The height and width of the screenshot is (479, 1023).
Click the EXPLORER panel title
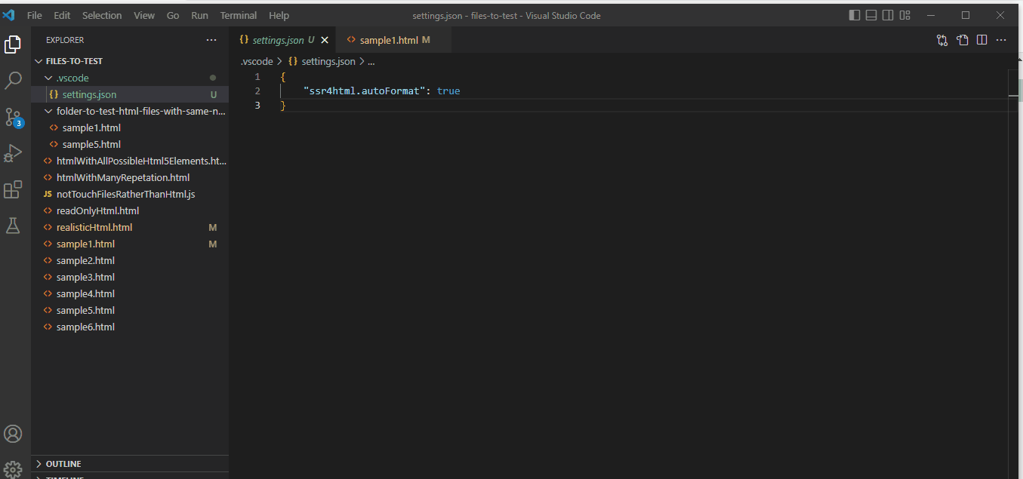65,40
